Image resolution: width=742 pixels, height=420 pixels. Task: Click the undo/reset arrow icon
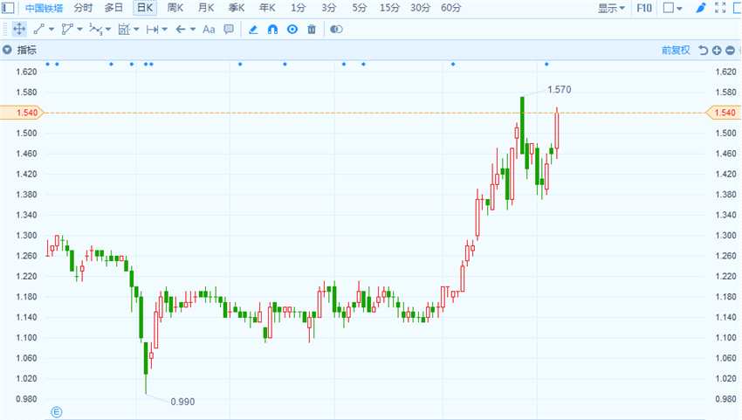[x=704, y=50]
